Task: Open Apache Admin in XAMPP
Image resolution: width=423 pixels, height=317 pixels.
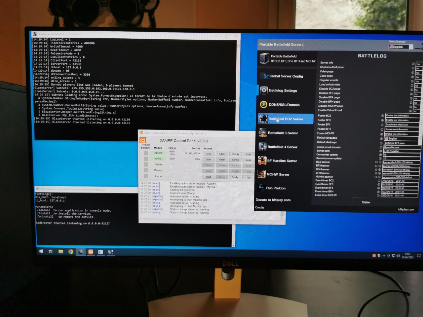Action: coord(222,154)
